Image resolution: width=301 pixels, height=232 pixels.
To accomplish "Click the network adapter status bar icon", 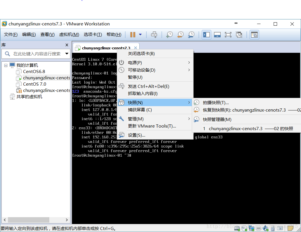I will (x=251, y=228).
